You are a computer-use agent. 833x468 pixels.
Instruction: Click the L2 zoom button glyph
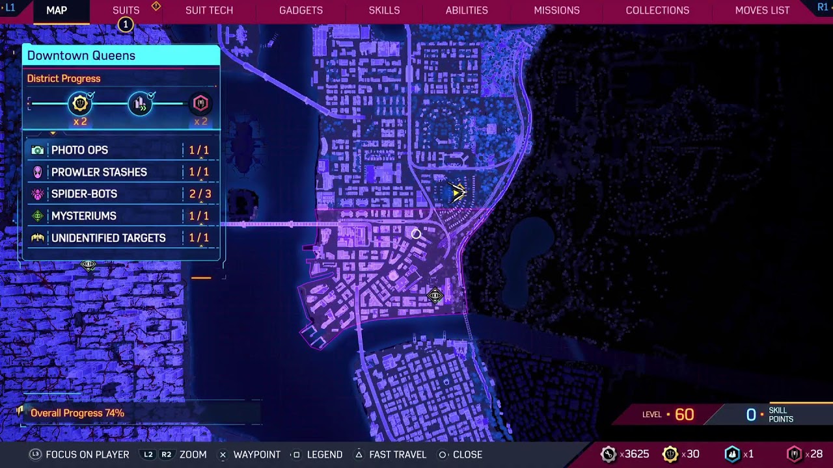[x=148, y=454]
